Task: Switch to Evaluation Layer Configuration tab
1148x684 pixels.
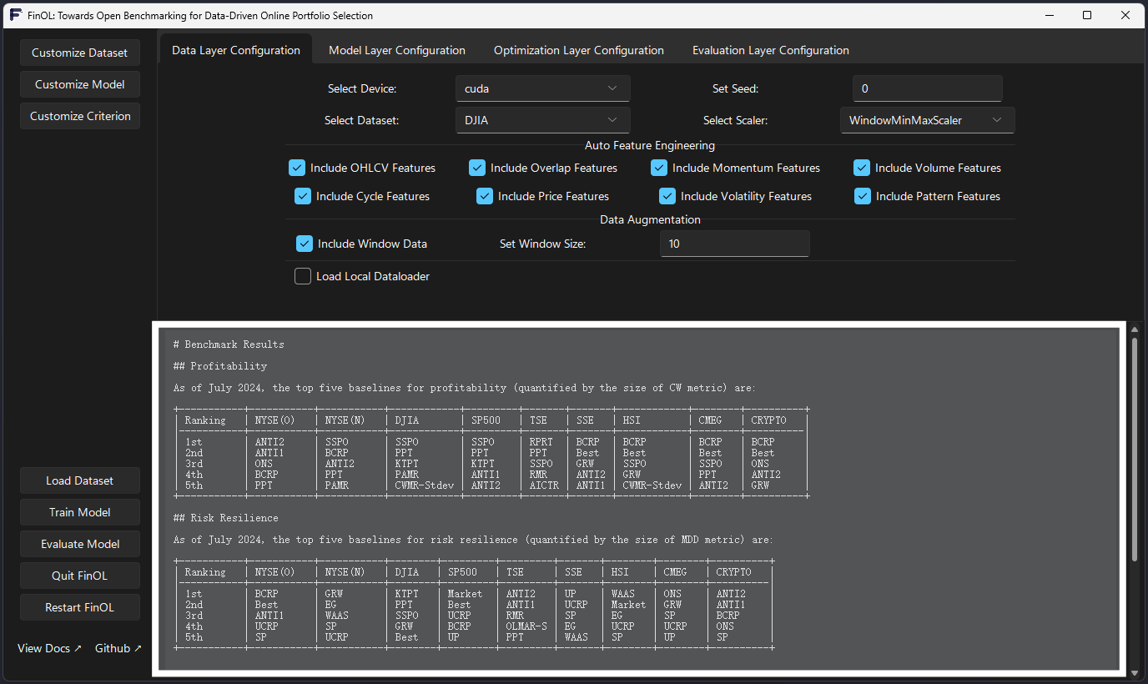Action: pos(771,50)
